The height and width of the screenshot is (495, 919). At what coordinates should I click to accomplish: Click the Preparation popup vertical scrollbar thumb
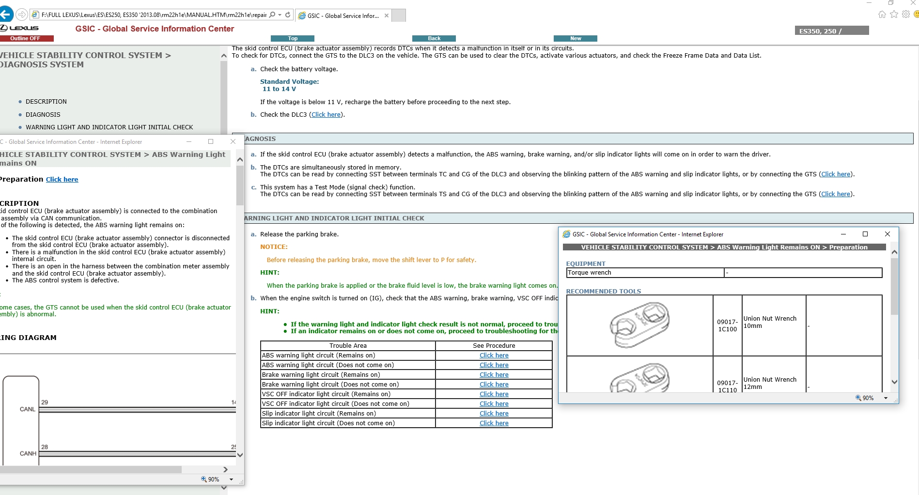coord(894,286)
